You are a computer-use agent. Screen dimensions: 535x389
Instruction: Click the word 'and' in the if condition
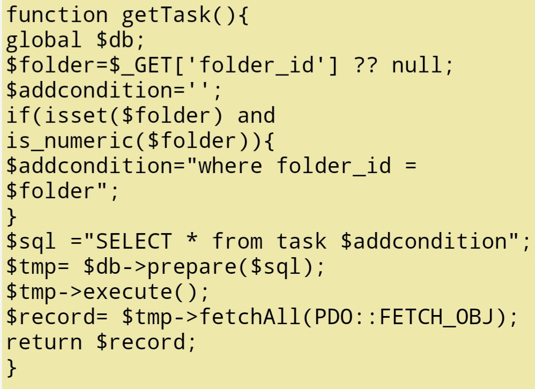[x=256, y=116]
